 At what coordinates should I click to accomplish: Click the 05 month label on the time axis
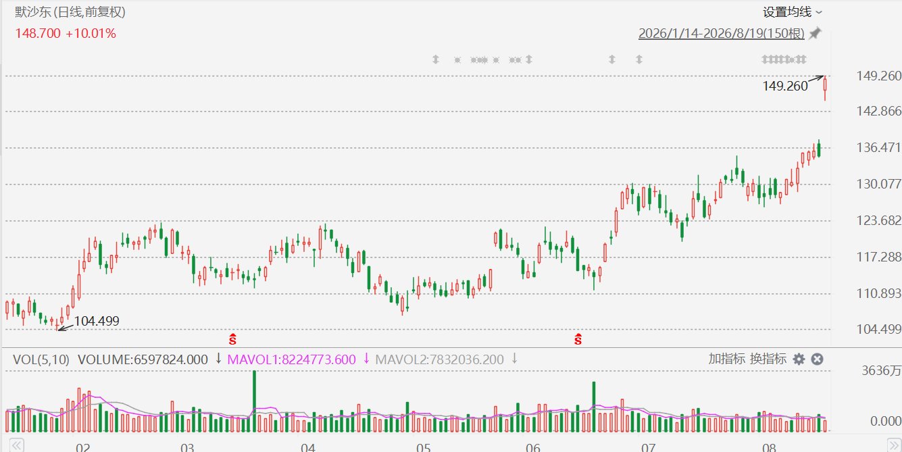coord(423,447)
